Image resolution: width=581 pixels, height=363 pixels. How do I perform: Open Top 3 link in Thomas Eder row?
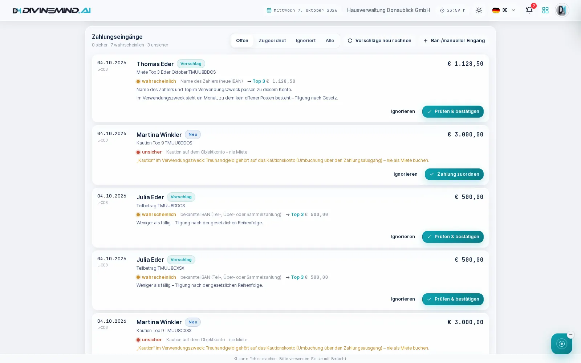[259, 81]
